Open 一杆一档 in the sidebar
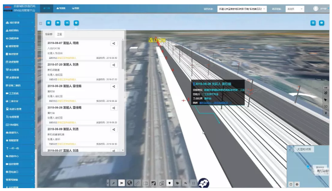Image resolution: width=332 pixels, height=191 pixels. click(19, 148)
